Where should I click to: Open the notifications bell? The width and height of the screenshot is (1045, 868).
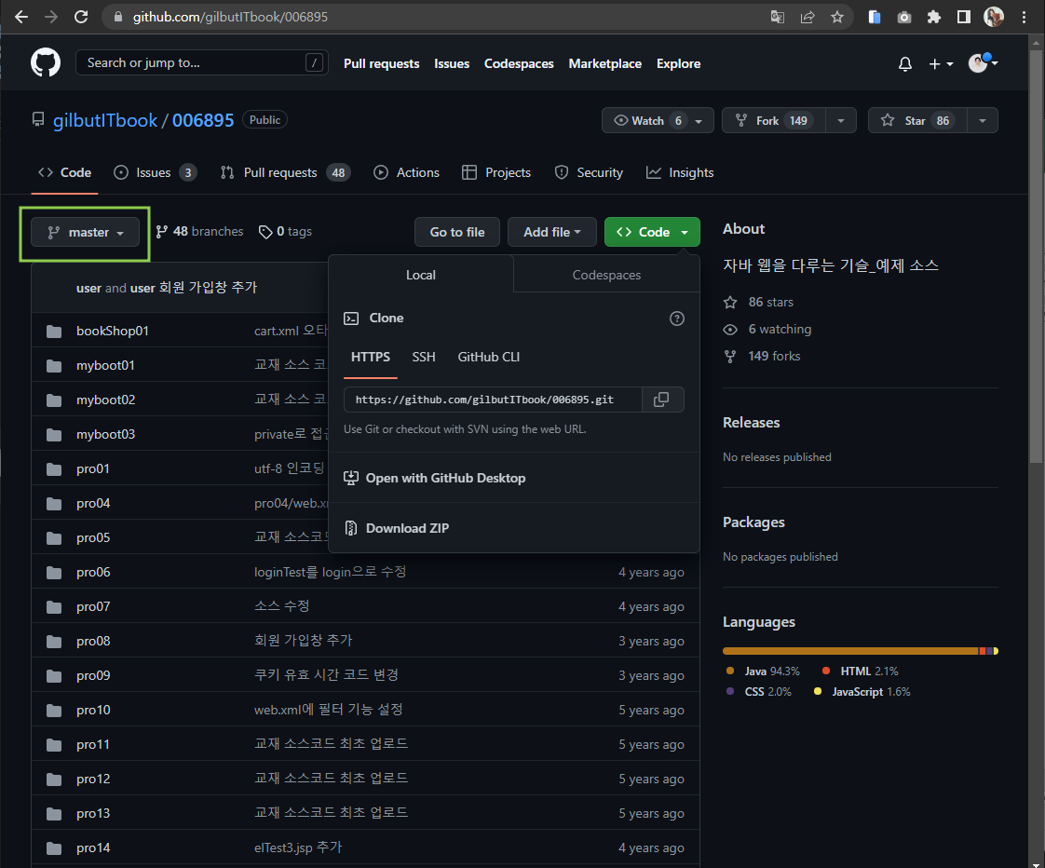point(904,64)
